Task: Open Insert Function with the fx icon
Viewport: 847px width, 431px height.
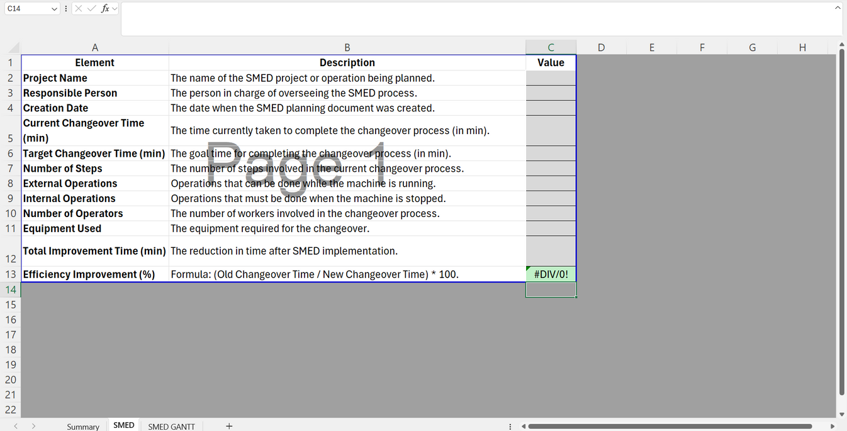Action: point(104,8)
